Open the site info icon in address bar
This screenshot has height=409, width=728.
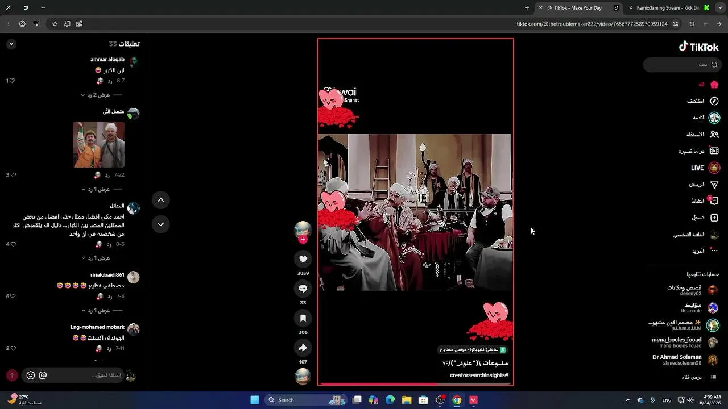[676, 24]
